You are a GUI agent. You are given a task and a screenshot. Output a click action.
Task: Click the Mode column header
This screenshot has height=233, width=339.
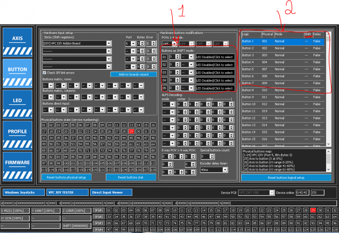click(x=289, y=34)
